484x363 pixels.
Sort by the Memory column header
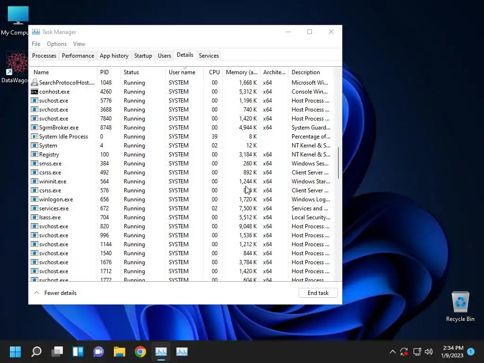(242, 72)
